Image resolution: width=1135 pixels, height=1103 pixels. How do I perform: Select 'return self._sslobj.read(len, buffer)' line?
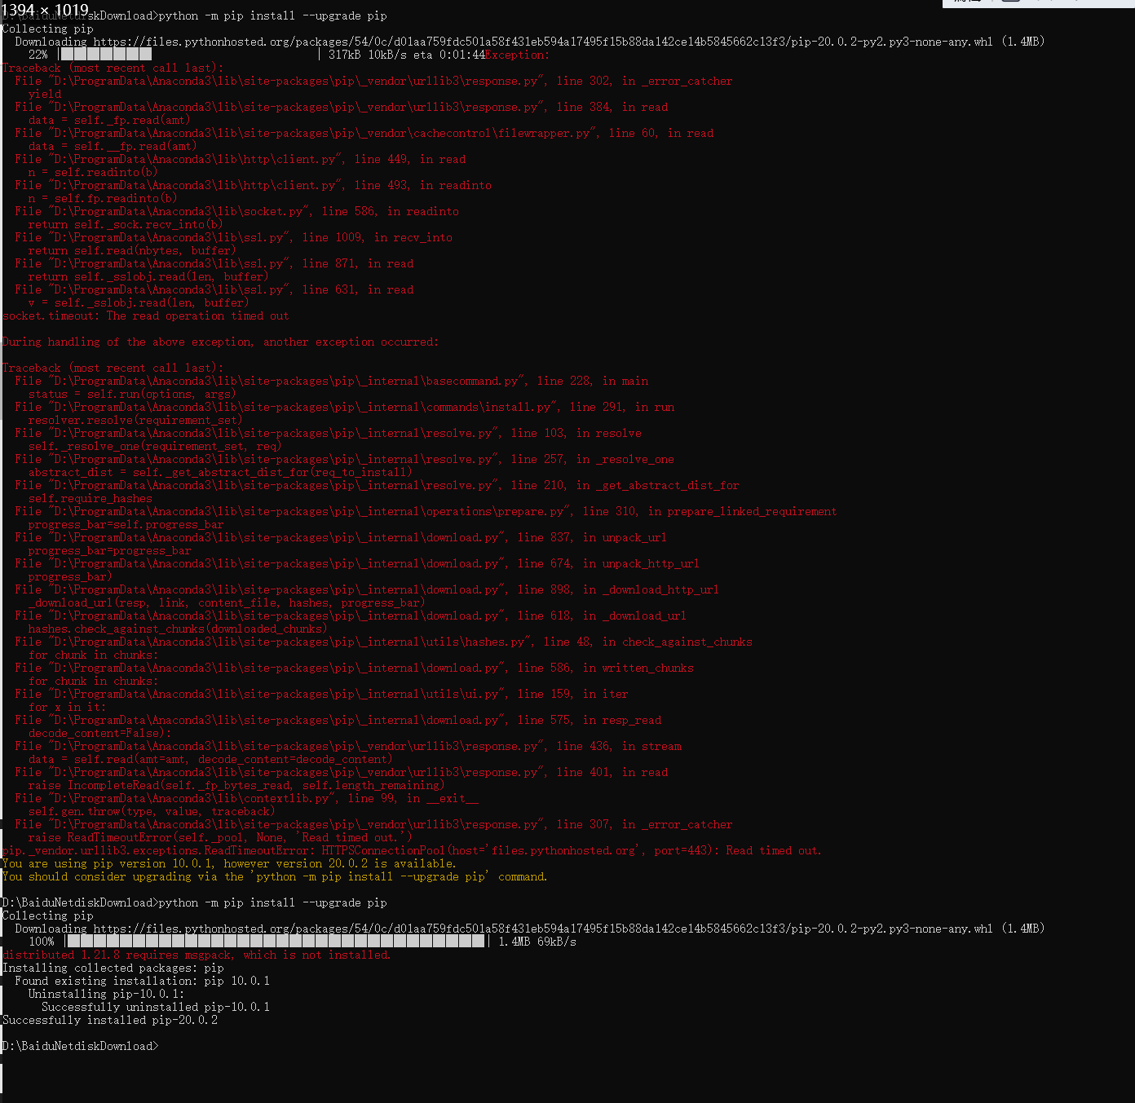point(148,276)
